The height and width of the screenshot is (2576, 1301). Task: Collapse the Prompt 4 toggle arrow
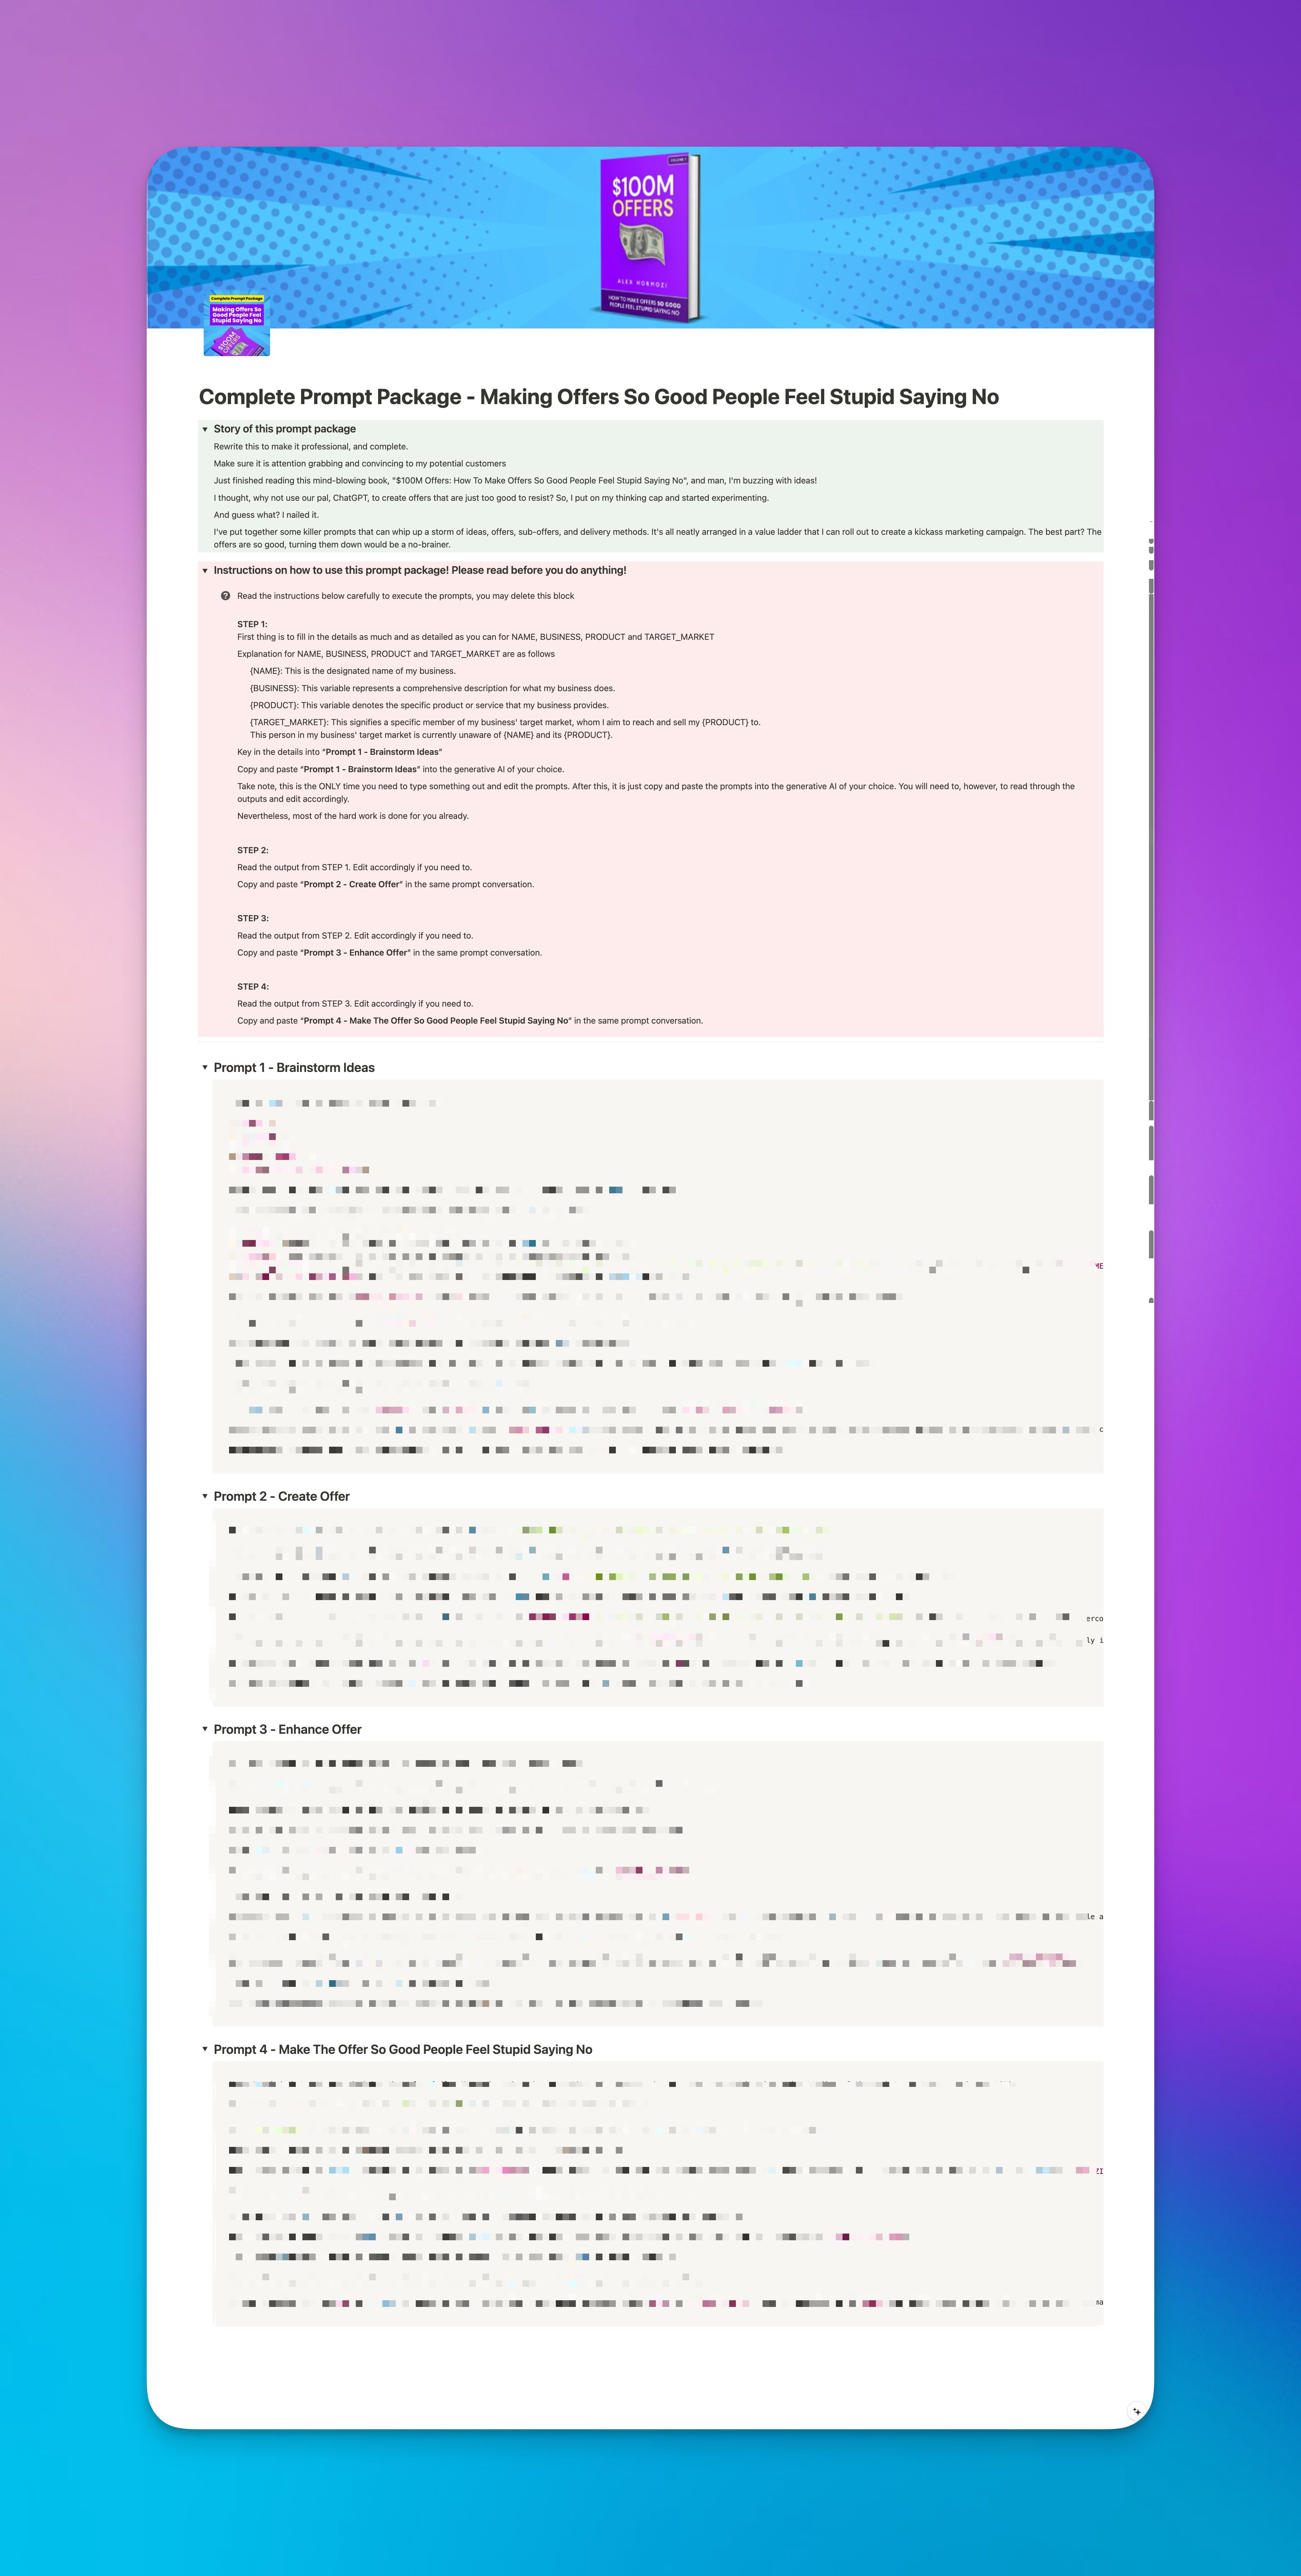click(x=205, y=2049)
